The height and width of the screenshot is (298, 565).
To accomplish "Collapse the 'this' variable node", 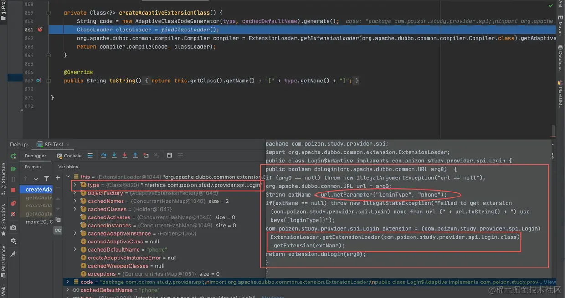I will coord(67,177).
